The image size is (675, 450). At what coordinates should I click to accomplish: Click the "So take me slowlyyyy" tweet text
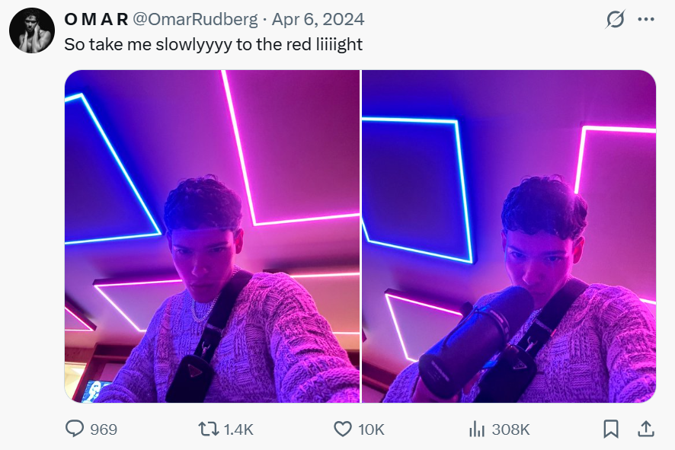tap(213, 44)
